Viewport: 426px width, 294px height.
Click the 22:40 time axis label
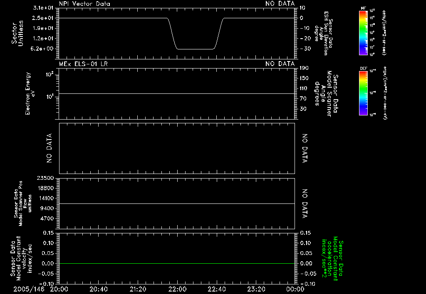pyautogui.click(x=217, y=289)
